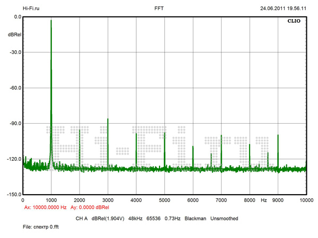Click the date stamp 24.06.2011 19.56.11

point(283,8)
